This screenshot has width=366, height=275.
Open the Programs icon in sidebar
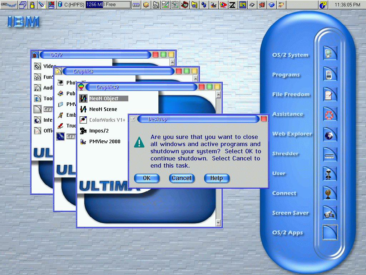click(330, 75)
